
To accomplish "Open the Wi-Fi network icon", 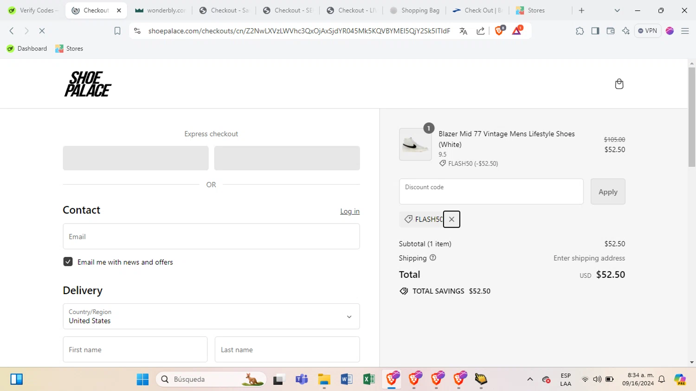I will (585, 379).
